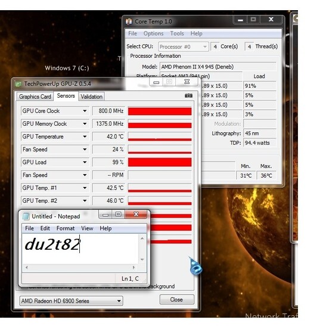Open the Core Temp File menu

[x=132, y=33]
